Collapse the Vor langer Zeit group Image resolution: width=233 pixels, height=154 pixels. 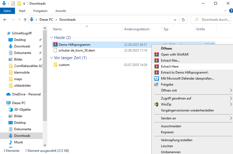point(51,58)
